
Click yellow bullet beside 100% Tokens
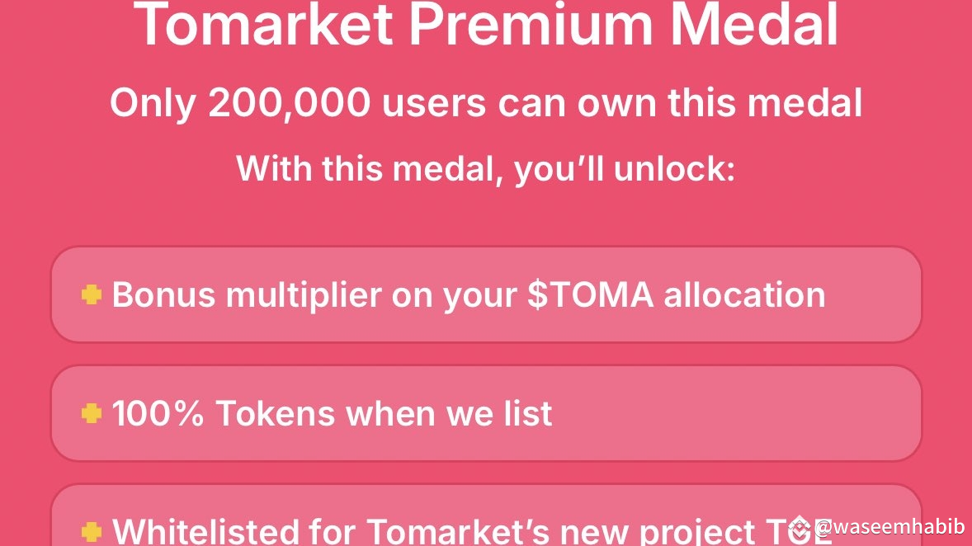(x=91, y=414)
